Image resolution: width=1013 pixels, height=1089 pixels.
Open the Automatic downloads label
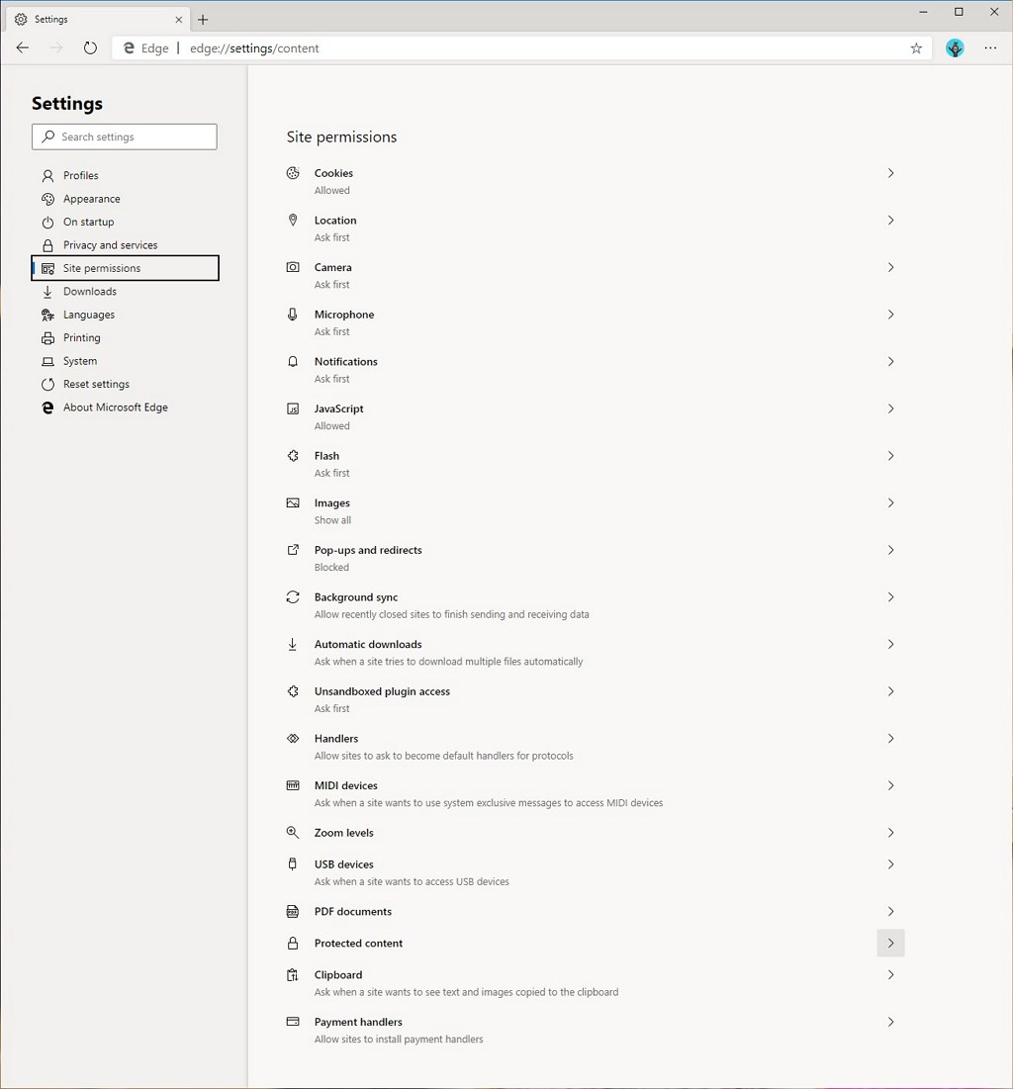(x=368, y=645)
